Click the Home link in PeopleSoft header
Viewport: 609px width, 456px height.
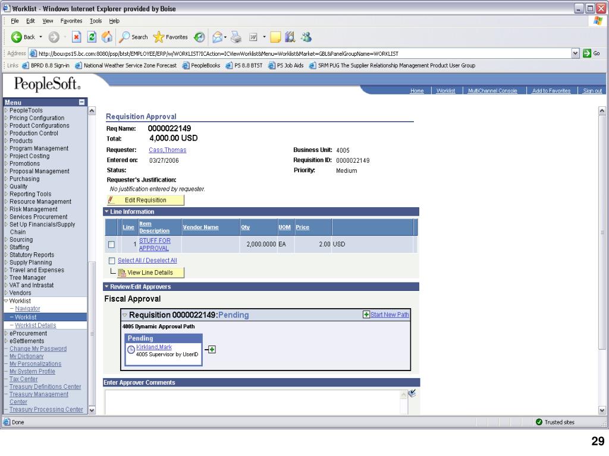(x=417, y=91)
